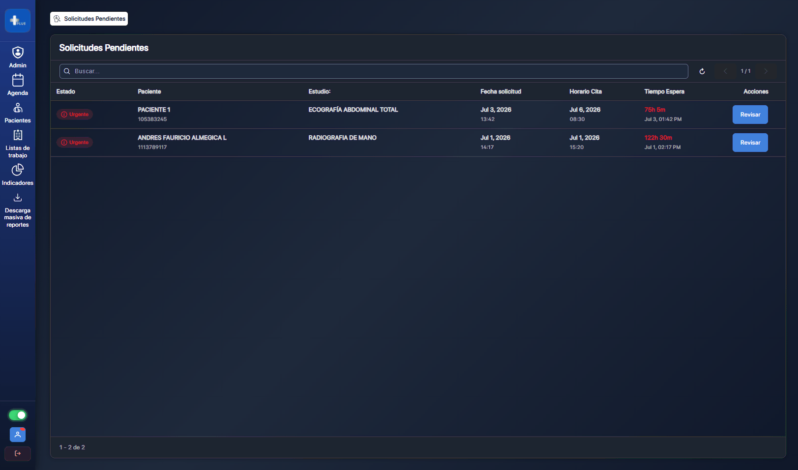Click Urgente badge for ANDRES FAURICIO
798x470 pixels.
pos(75,143)
